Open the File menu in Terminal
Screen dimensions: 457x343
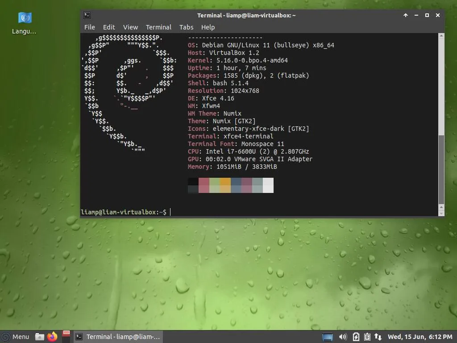pos(89,27)
